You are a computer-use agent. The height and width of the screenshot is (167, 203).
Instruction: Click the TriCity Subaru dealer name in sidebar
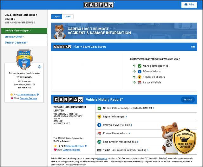(x=24, y=77)
